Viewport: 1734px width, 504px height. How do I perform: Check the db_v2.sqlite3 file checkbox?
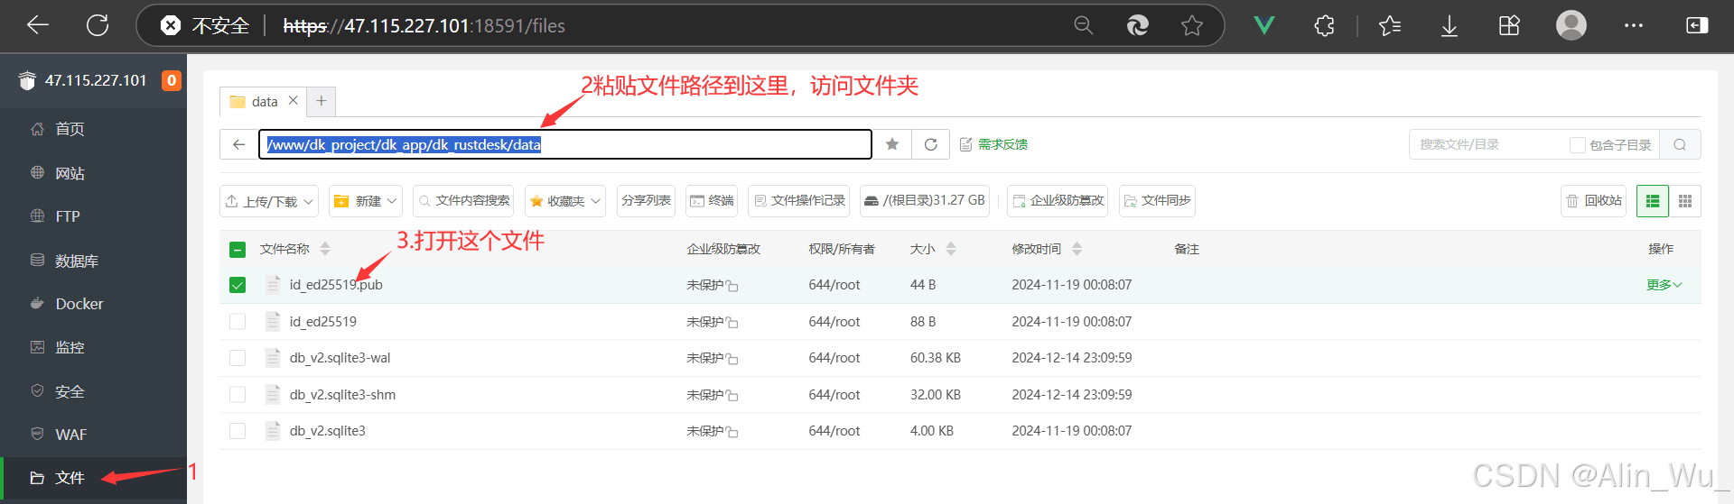click(238, 431)
